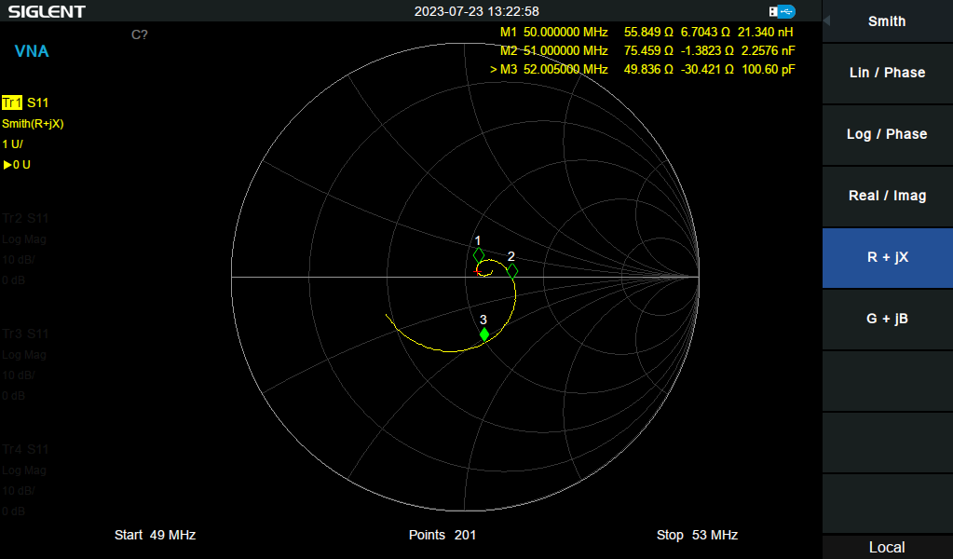This screenshot has width=953, height=559.
Task: Select marker 1 diamond on Smith chart
Action: [479, 254]
